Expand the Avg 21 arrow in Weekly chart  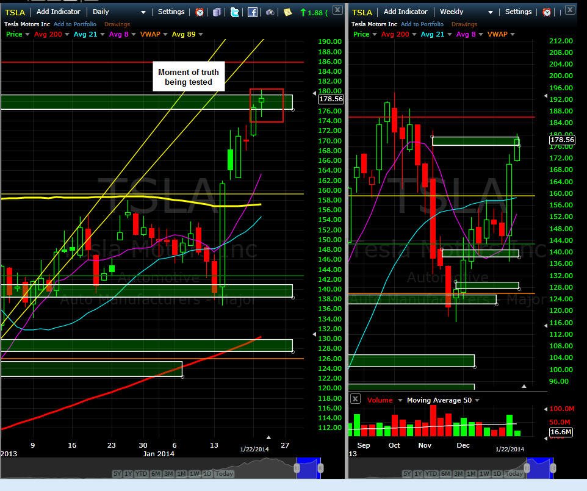[x=449, y=34]
